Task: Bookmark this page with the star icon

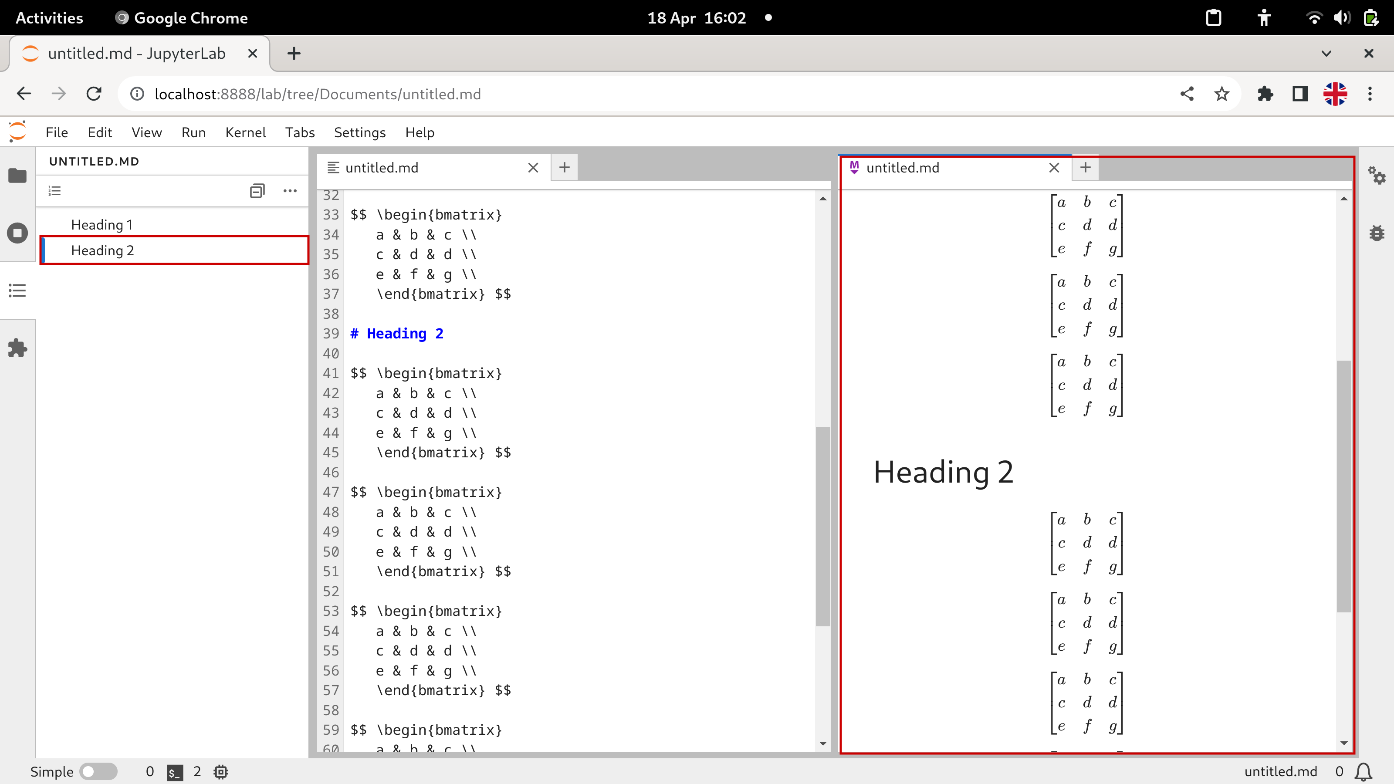Action: point(1221,94)
